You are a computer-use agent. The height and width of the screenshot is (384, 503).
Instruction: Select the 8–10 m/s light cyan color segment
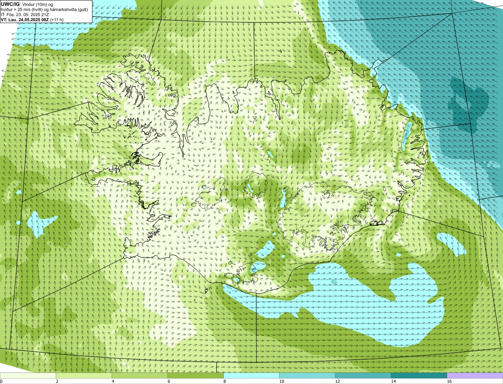click(251, 375)
